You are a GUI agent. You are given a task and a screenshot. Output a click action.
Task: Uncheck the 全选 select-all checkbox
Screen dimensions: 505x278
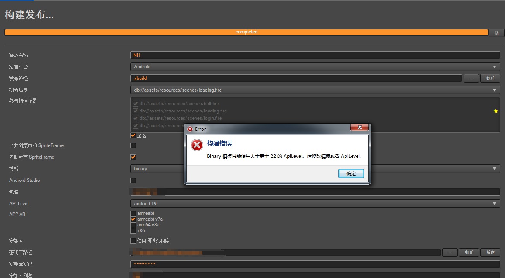(x=133, y=136)
